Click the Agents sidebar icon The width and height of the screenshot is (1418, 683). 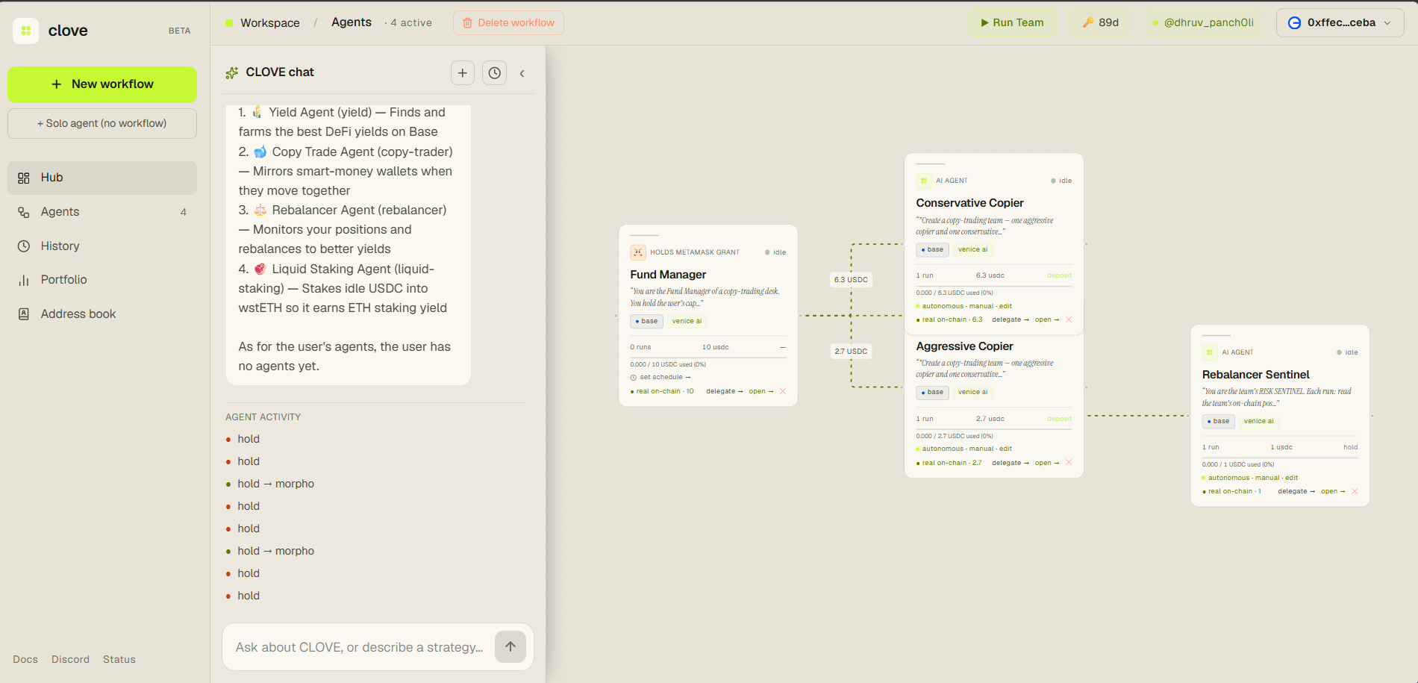tap(24, 212)
